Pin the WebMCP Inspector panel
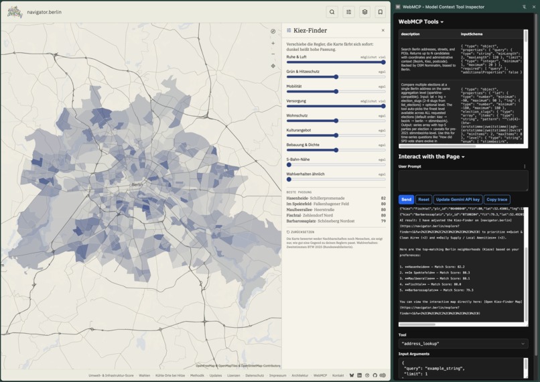Viewport: 540px width, 382px height. 524,7
